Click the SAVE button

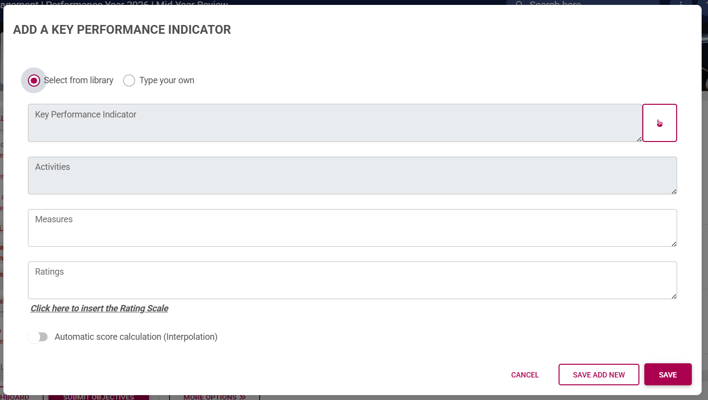[668, 374]
